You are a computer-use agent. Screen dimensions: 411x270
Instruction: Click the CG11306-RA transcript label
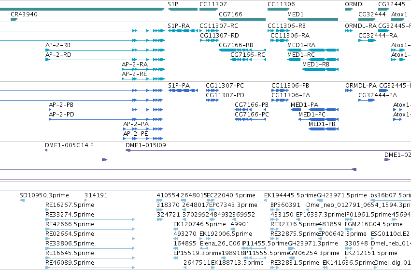pyautogui.click(x=290, y=36)
